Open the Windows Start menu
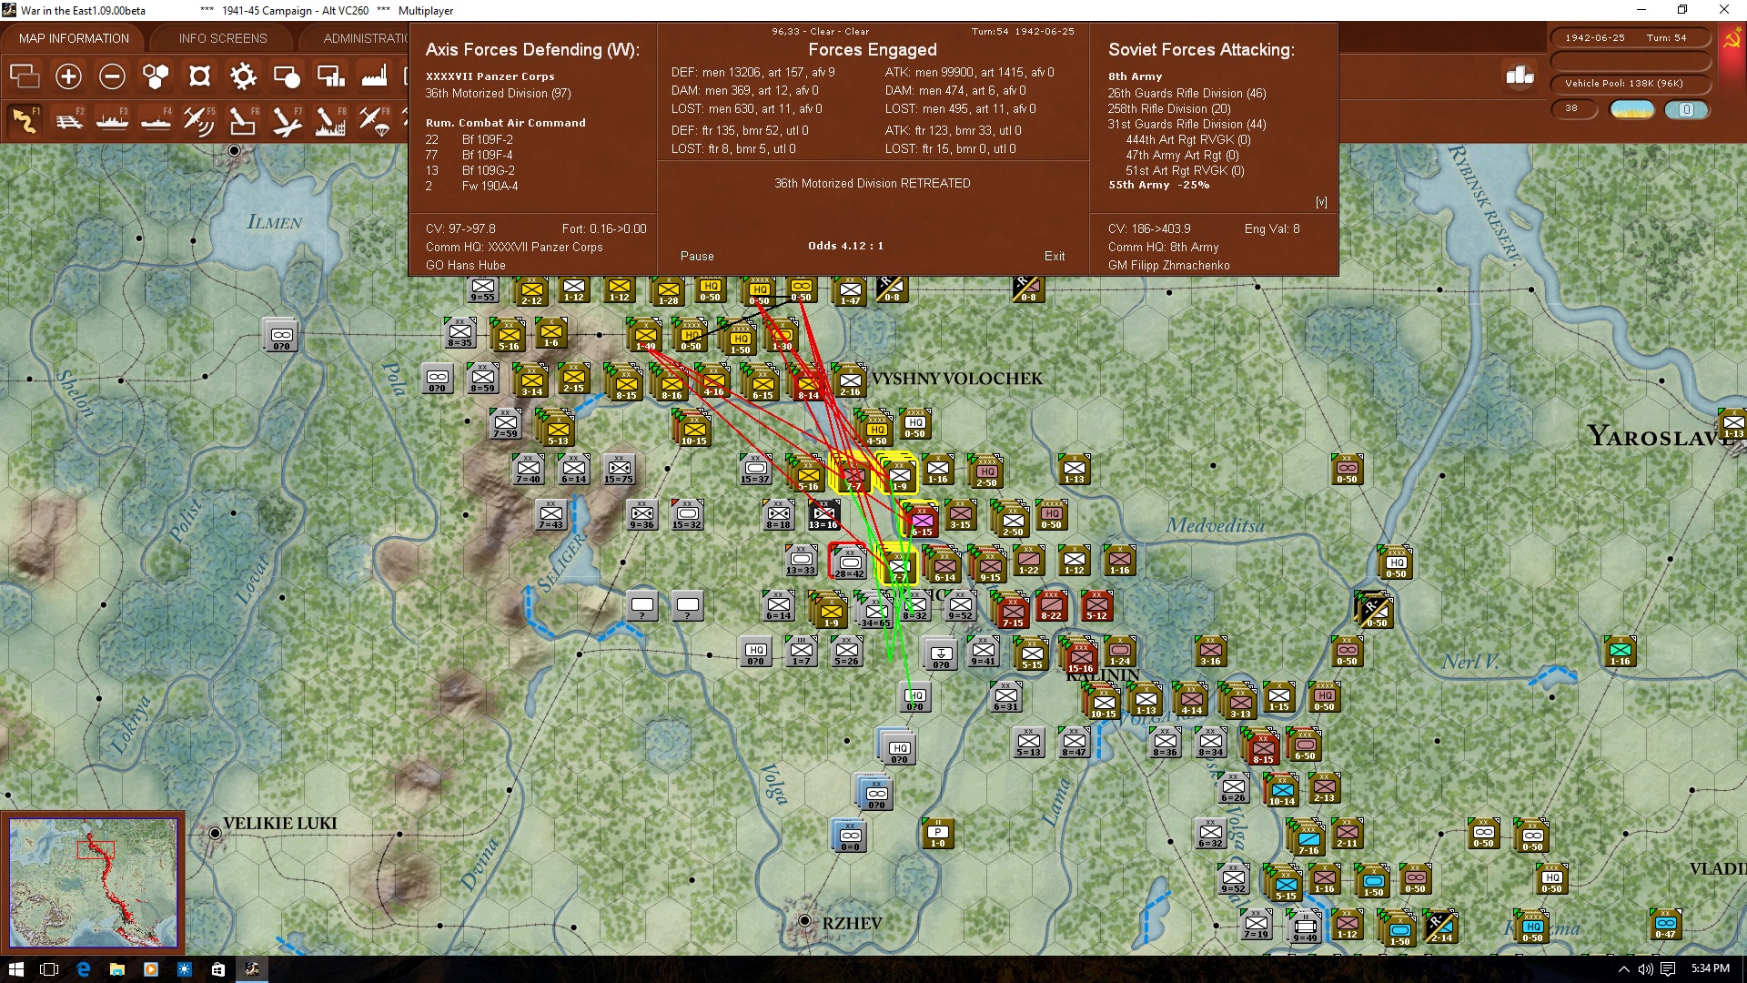This screenshot has height=983, width=1747. point(15,968)
